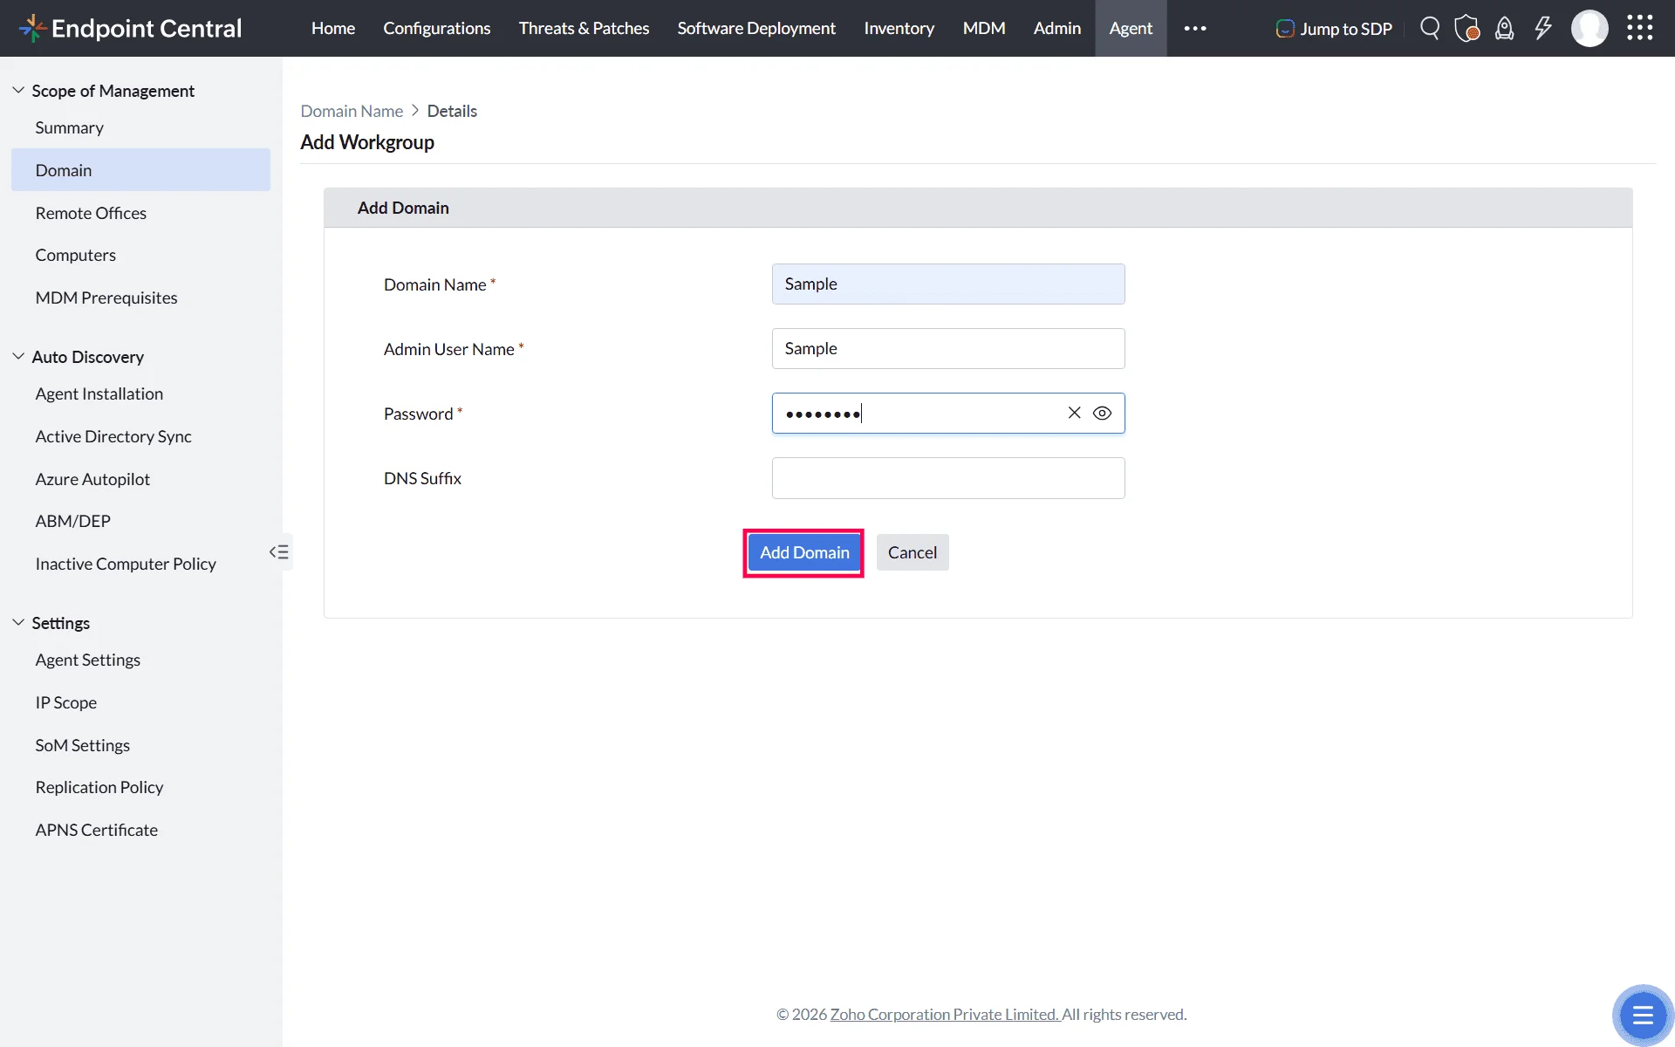Open the Configurations tab
Screen dimensions: 1675x1047
click(x=437, y=28)
